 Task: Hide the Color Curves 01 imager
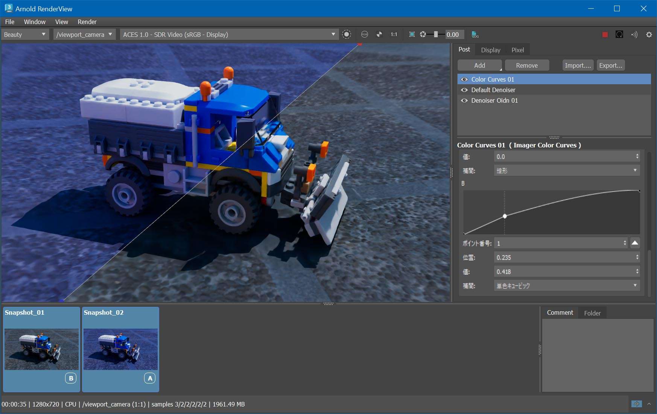coord(464,79)
